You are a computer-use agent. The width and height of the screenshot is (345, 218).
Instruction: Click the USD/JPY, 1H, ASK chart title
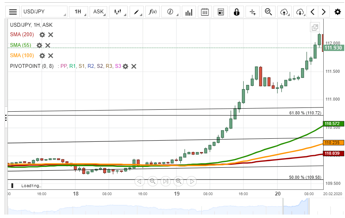tap(31, 25)
